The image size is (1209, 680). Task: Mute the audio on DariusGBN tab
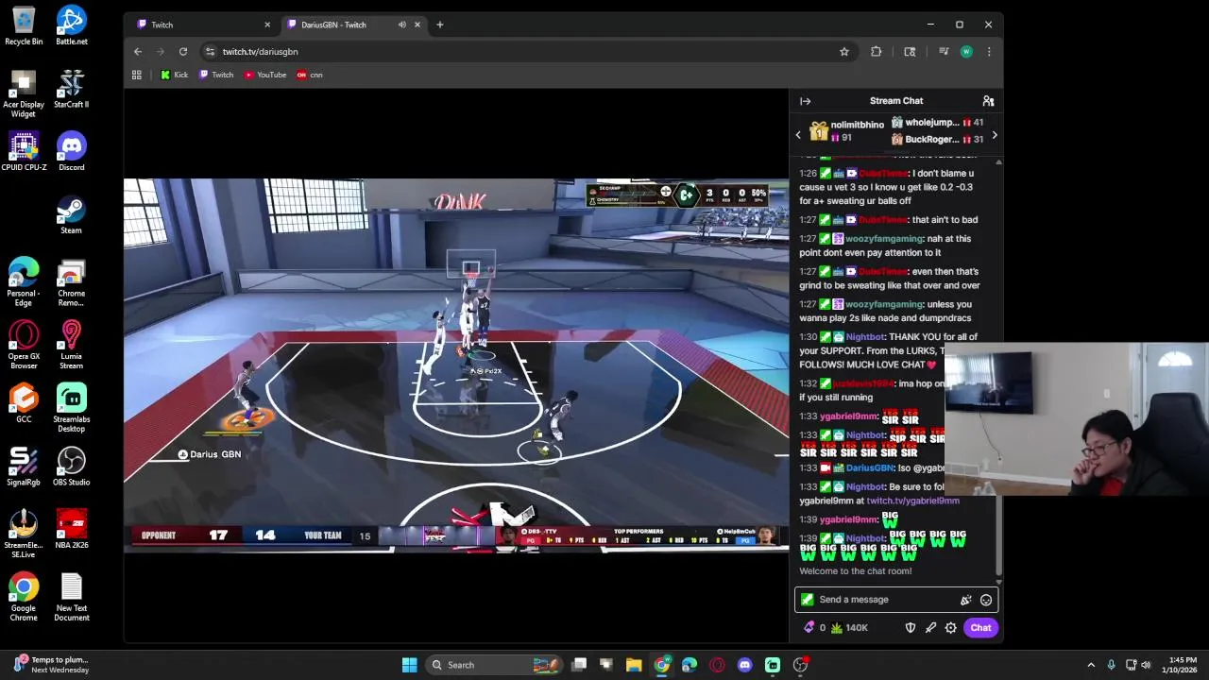402,25
